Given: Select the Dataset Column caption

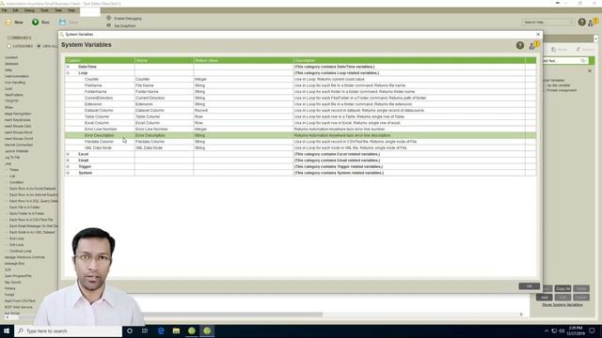Looking at the screenshot, I should [99, 111].
